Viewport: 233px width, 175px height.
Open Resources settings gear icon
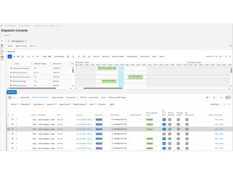(x=216, y=56)
